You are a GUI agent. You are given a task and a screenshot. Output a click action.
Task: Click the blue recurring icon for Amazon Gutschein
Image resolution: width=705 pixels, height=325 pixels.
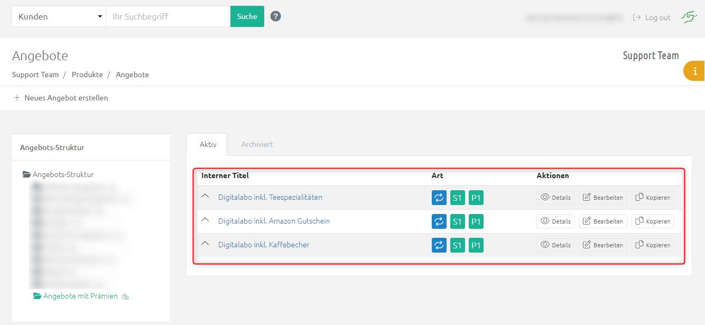(x=439, y=221)
